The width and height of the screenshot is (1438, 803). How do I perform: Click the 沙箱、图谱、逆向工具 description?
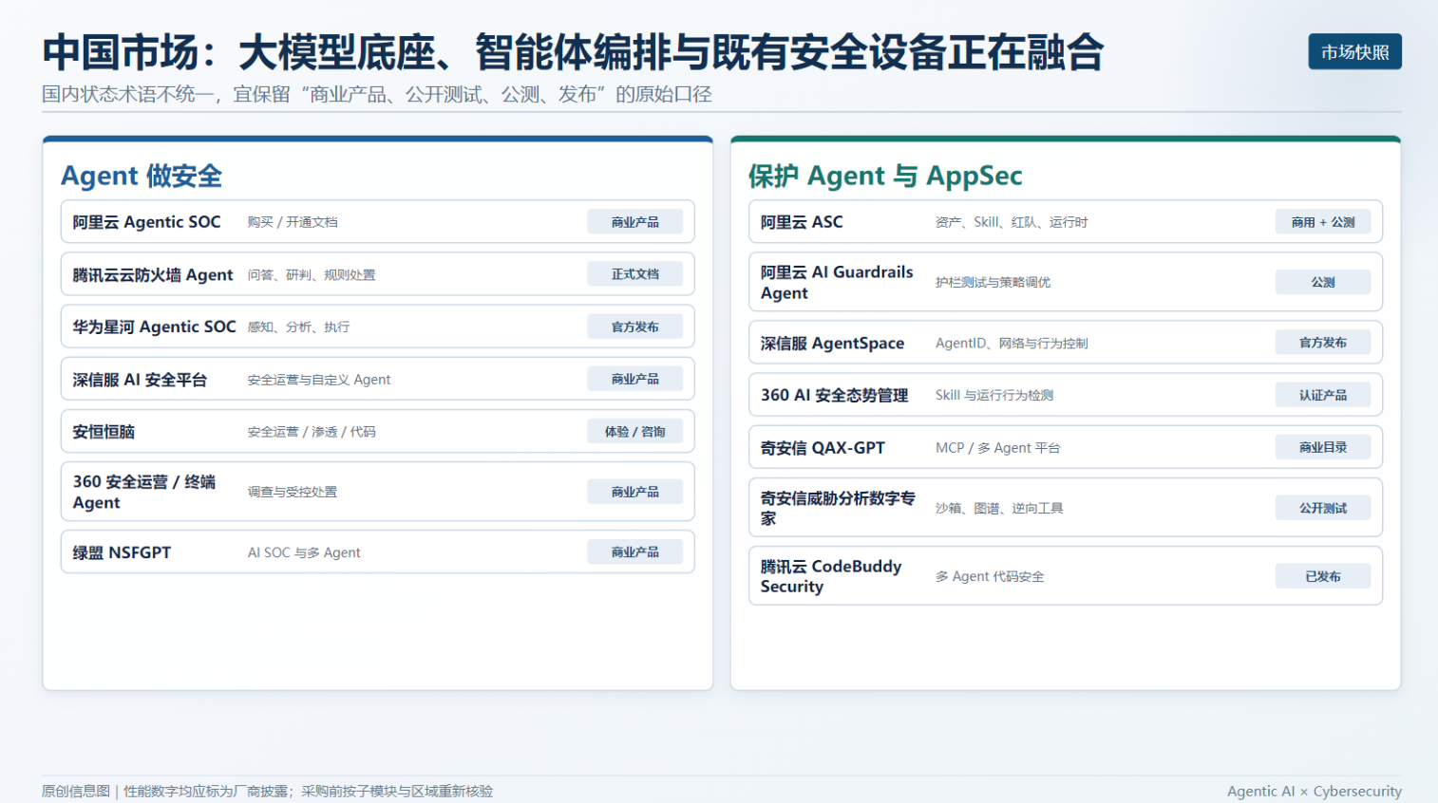pyautogui.click(x=999, y=508)
